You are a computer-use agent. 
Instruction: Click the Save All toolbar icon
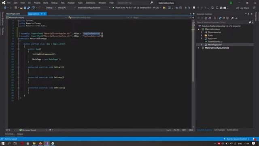tap(29, 8)
